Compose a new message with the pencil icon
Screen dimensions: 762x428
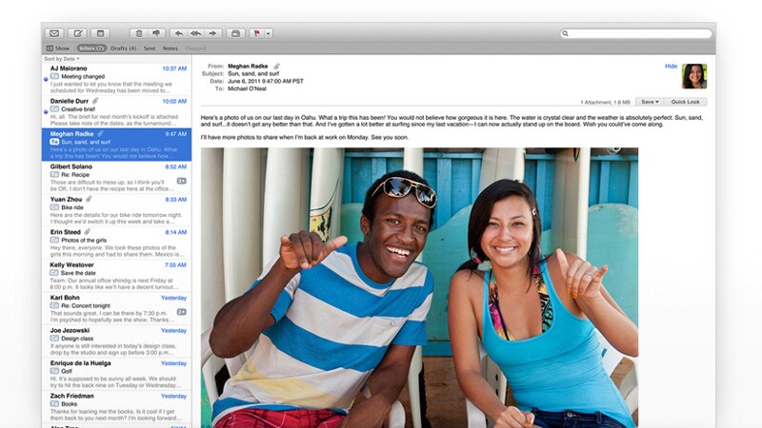click(77, 33)
